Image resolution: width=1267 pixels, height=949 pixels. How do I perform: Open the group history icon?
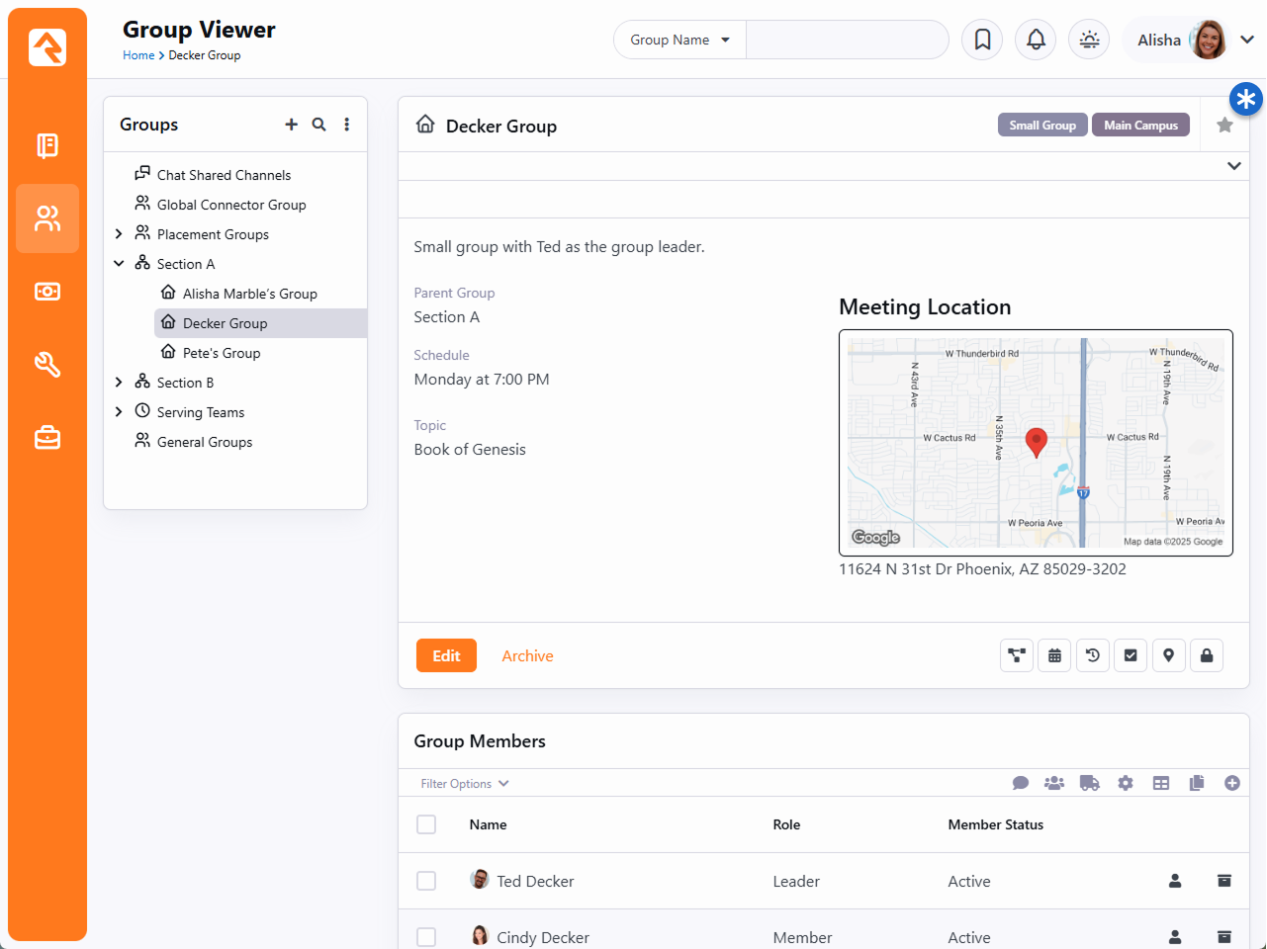point(1093,655)
